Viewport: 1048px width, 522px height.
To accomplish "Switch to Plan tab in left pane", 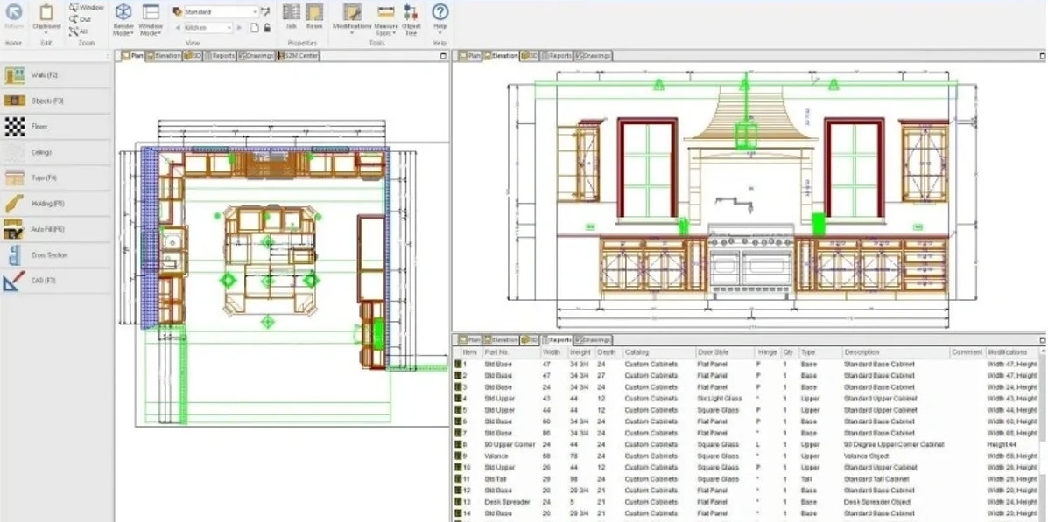I will tap(132, 56).
